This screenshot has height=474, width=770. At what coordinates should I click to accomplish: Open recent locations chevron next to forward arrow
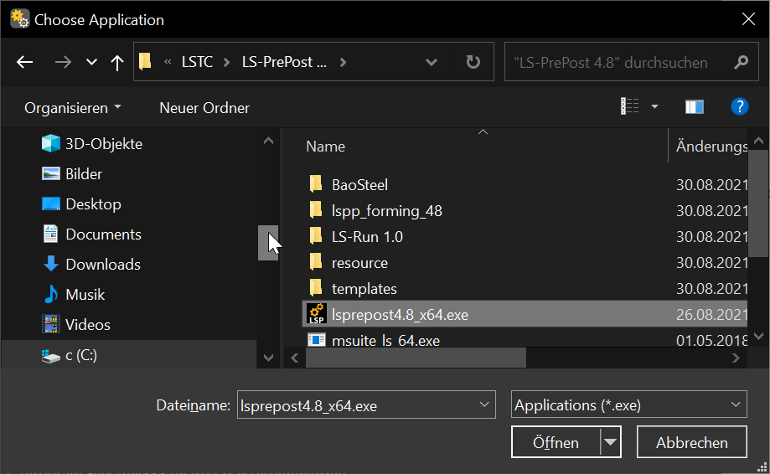coord(91,62)
